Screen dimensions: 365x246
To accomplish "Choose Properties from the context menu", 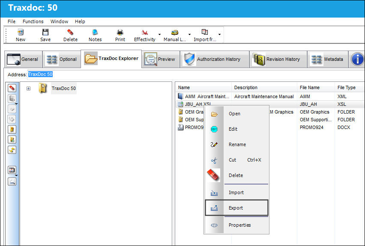I will (236, 225).
